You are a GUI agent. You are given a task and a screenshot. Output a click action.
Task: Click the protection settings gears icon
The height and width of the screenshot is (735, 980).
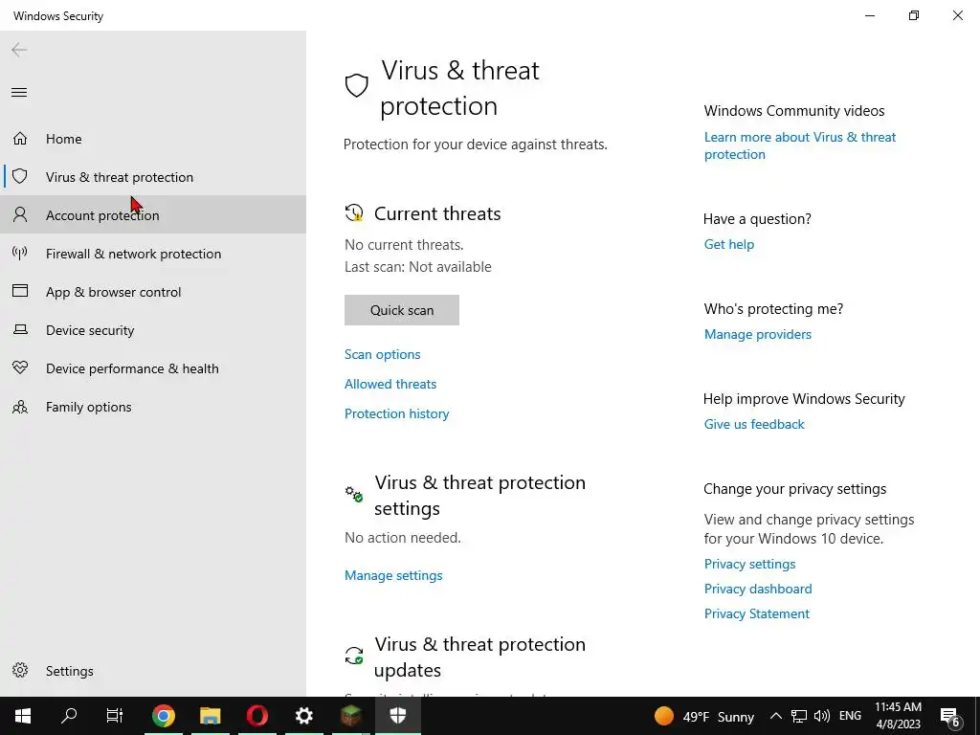tap(354, 494)
